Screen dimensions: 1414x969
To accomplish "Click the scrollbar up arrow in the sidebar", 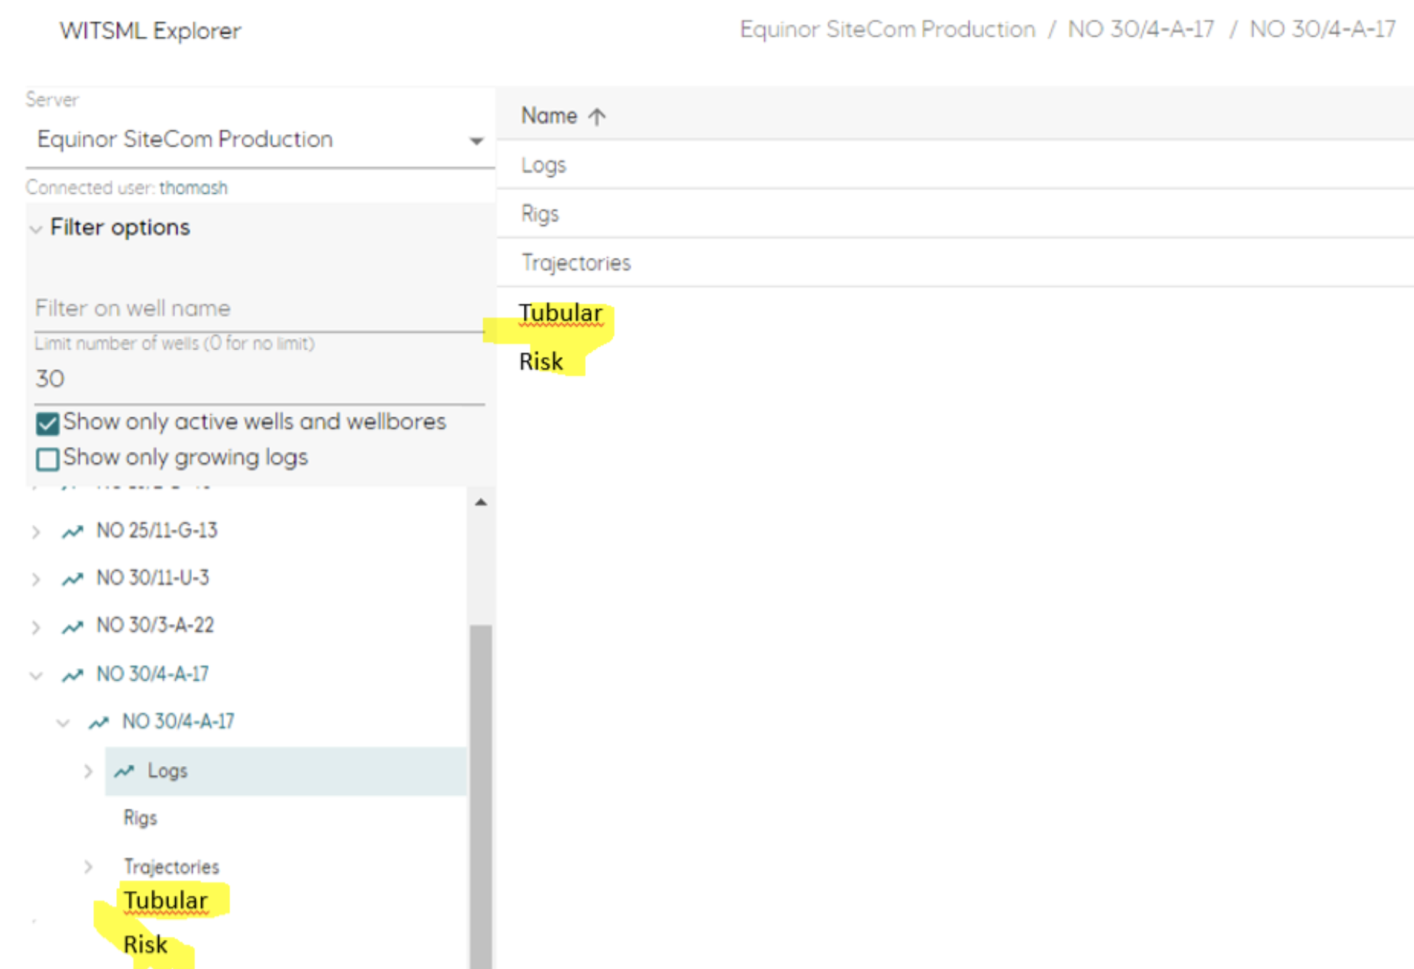I will pos(480,500).
